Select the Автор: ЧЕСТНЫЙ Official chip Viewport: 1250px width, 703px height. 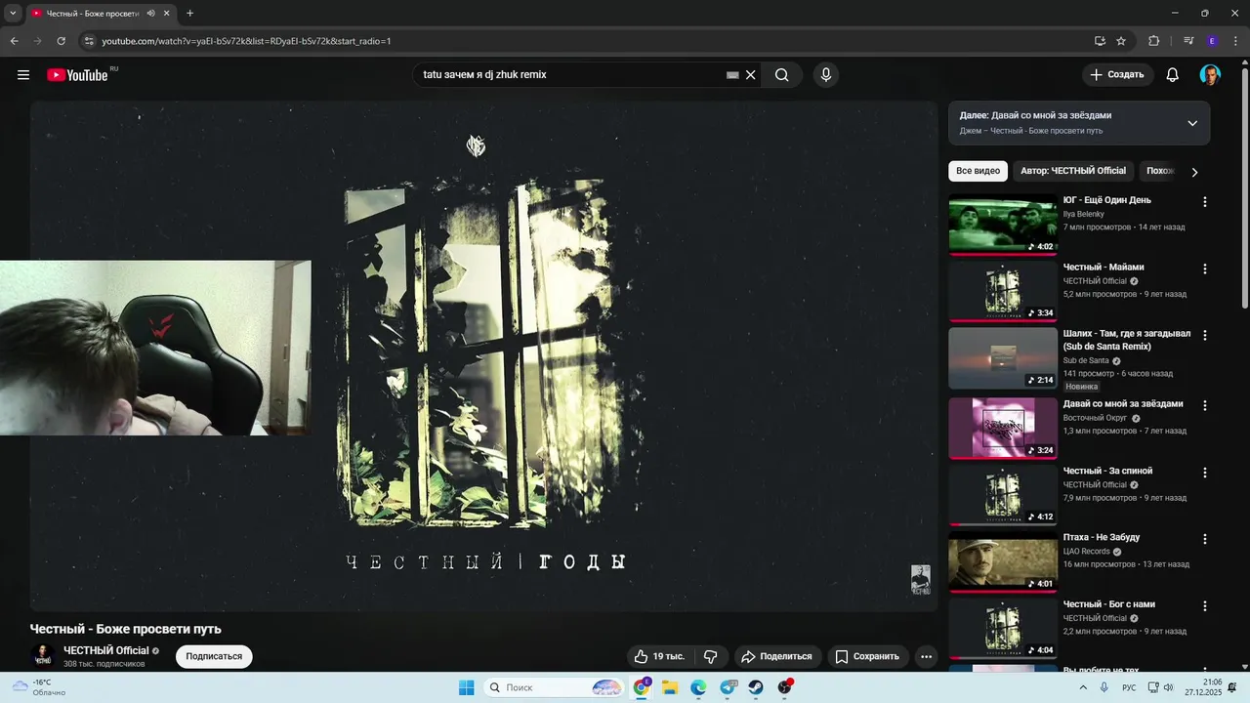pos(1073,171)
